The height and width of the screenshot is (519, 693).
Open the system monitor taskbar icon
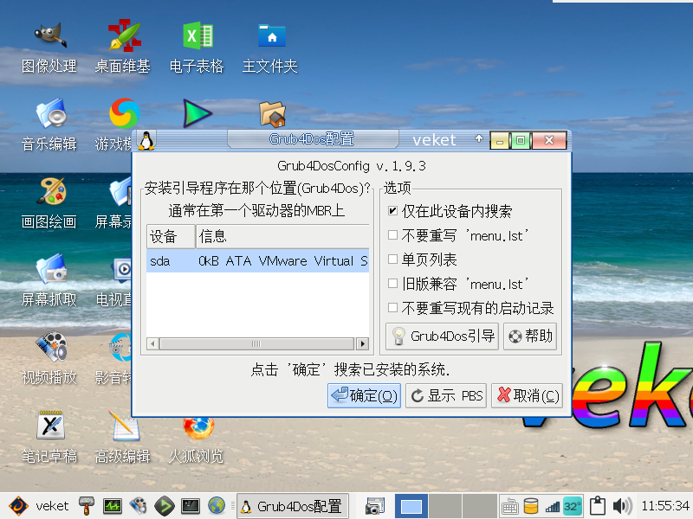(x=113, y=506)
